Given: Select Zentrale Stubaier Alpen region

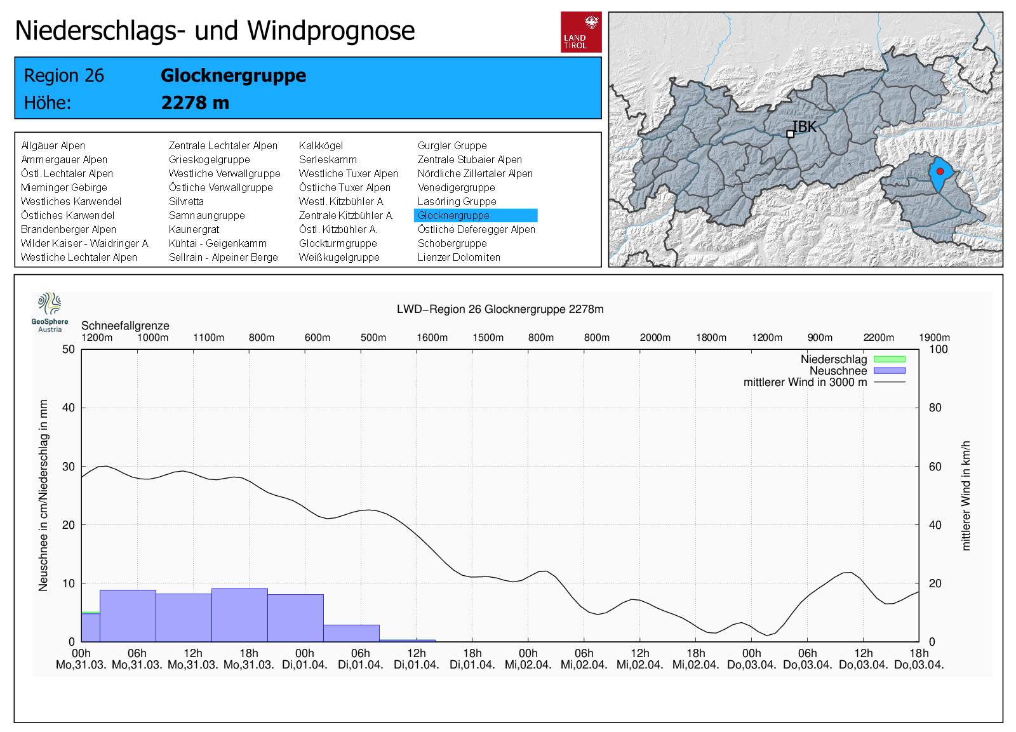Looking at the screenshot, I should click(469, 159).
